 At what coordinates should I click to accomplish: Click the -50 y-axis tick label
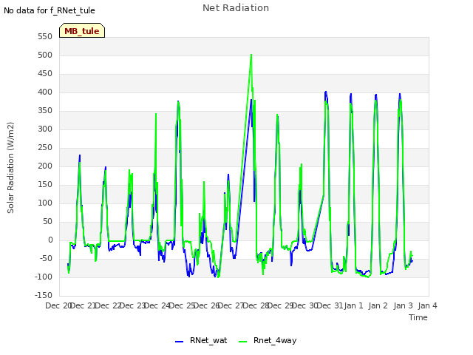click(x=45, y=258)
